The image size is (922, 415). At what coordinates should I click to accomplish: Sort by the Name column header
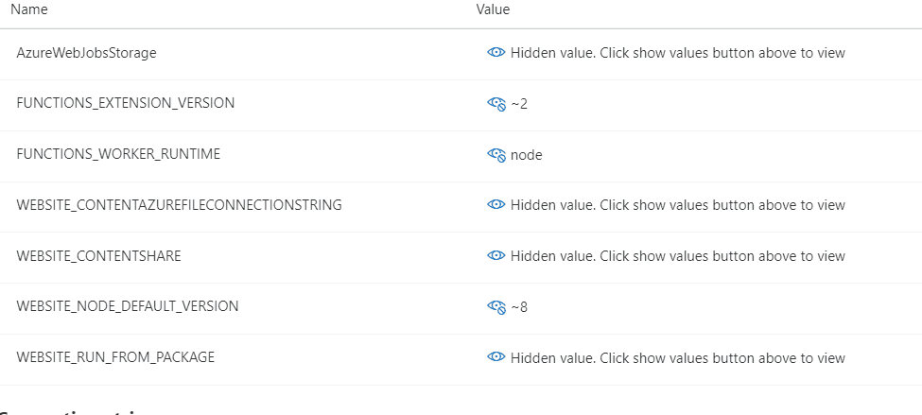pyautogui.click(x=29, y=9)
